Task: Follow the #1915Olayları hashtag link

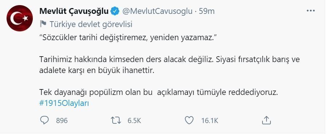Action: [64, 103]
